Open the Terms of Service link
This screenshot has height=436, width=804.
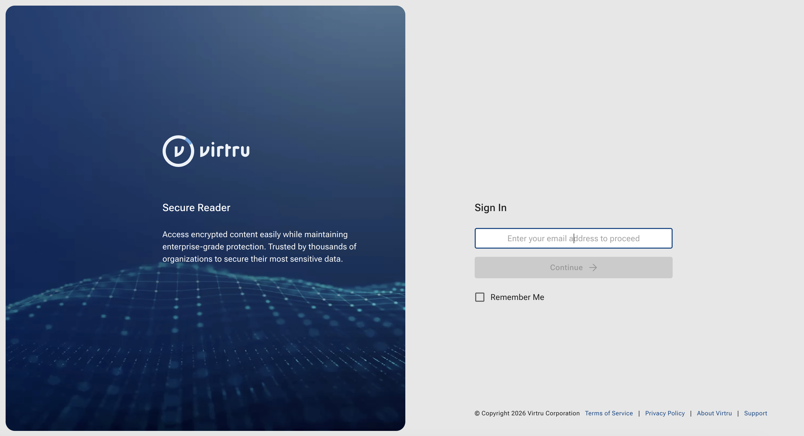point(609,413)
